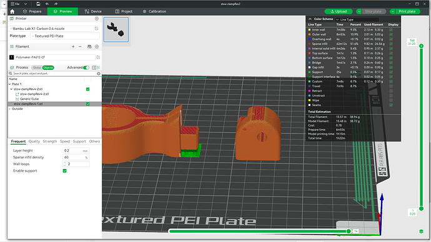Open the AMS filament sync icon
Screen dimensions: 431x242
point(89,47)
